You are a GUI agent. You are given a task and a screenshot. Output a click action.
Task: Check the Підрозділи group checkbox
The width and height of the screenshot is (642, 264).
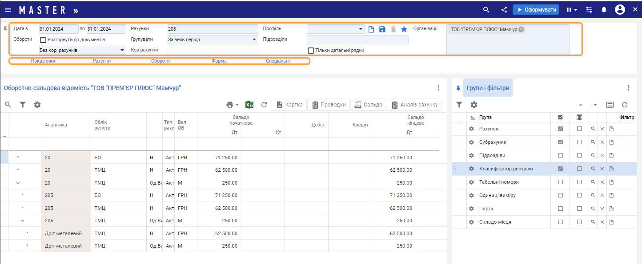[x=560, y=155]
